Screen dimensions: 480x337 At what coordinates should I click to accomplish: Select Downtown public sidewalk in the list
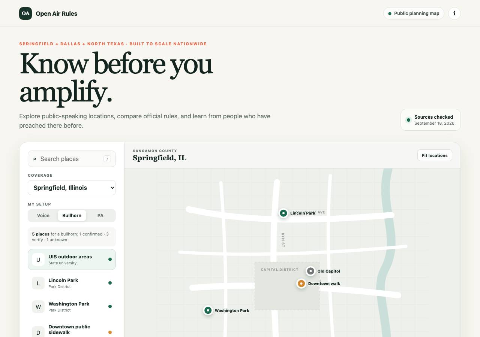click(72, 330)
